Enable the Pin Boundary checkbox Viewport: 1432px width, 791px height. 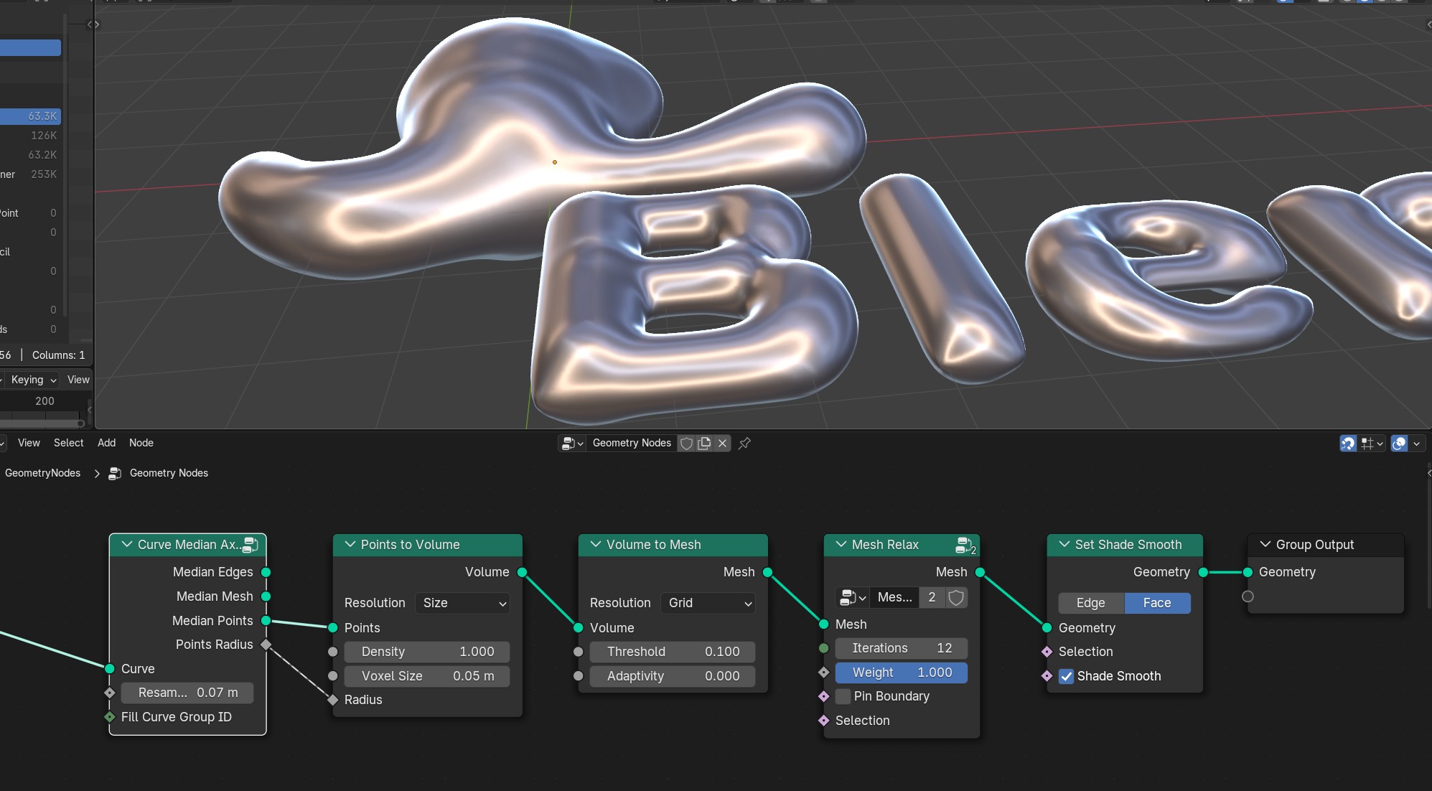843,696
